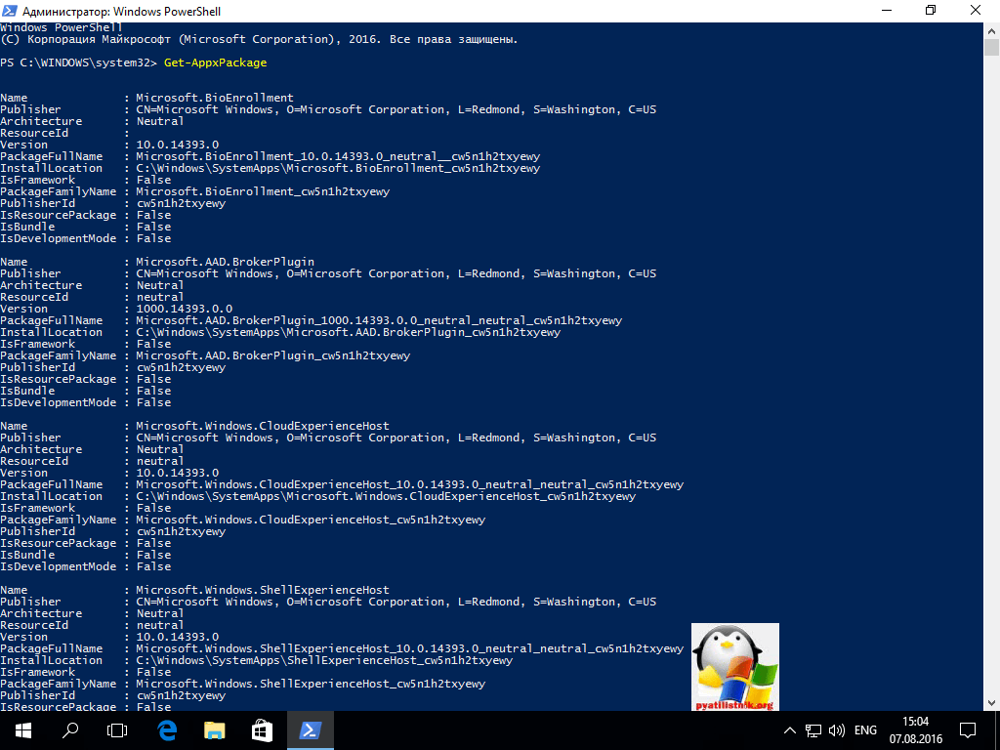1000x750 pixels.
Task: Click Name value Microsoft.Windows.ShellExperienceHost
Action: 262,589
